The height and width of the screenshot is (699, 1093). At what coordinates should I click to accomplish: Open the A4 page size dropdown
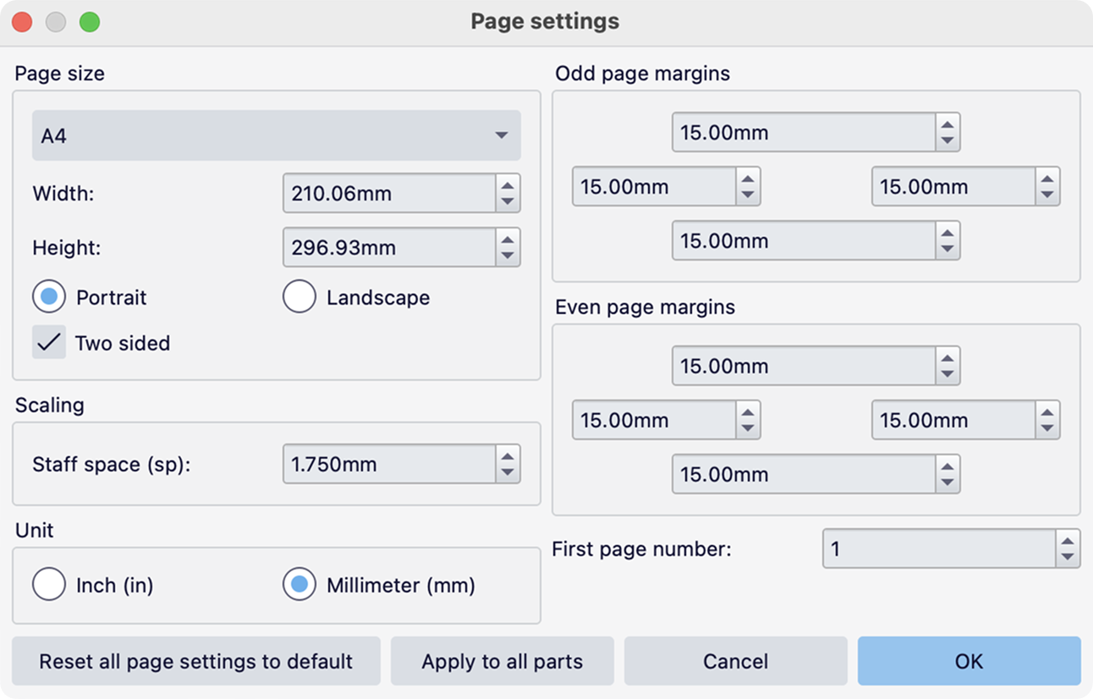coord(276,135)
